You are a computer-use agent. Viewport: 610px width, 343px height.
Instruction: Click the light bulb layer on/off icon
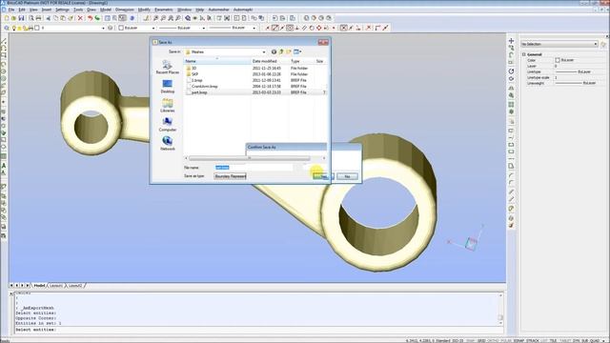[x=14, y=28]
